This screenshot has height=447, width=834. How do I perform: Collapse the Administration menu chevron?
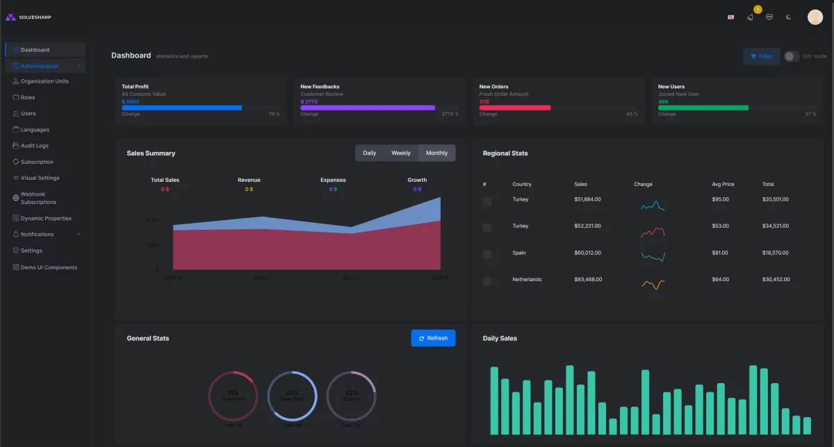[79, 66]
